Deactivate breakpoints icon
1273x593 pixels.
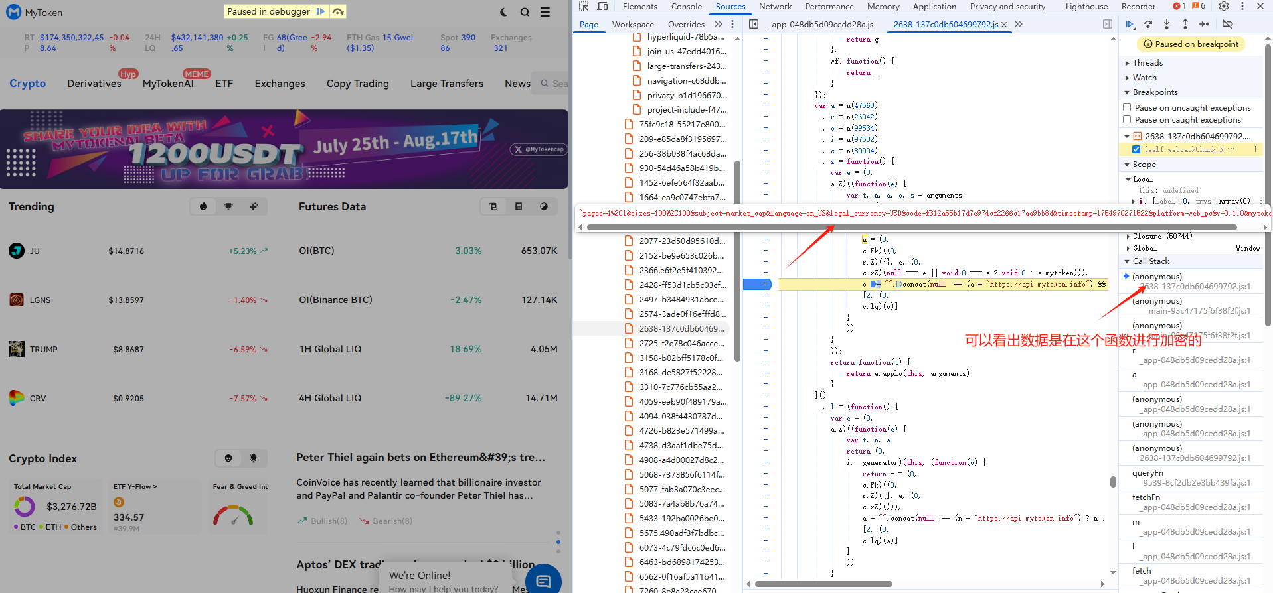coord(1228,24)
